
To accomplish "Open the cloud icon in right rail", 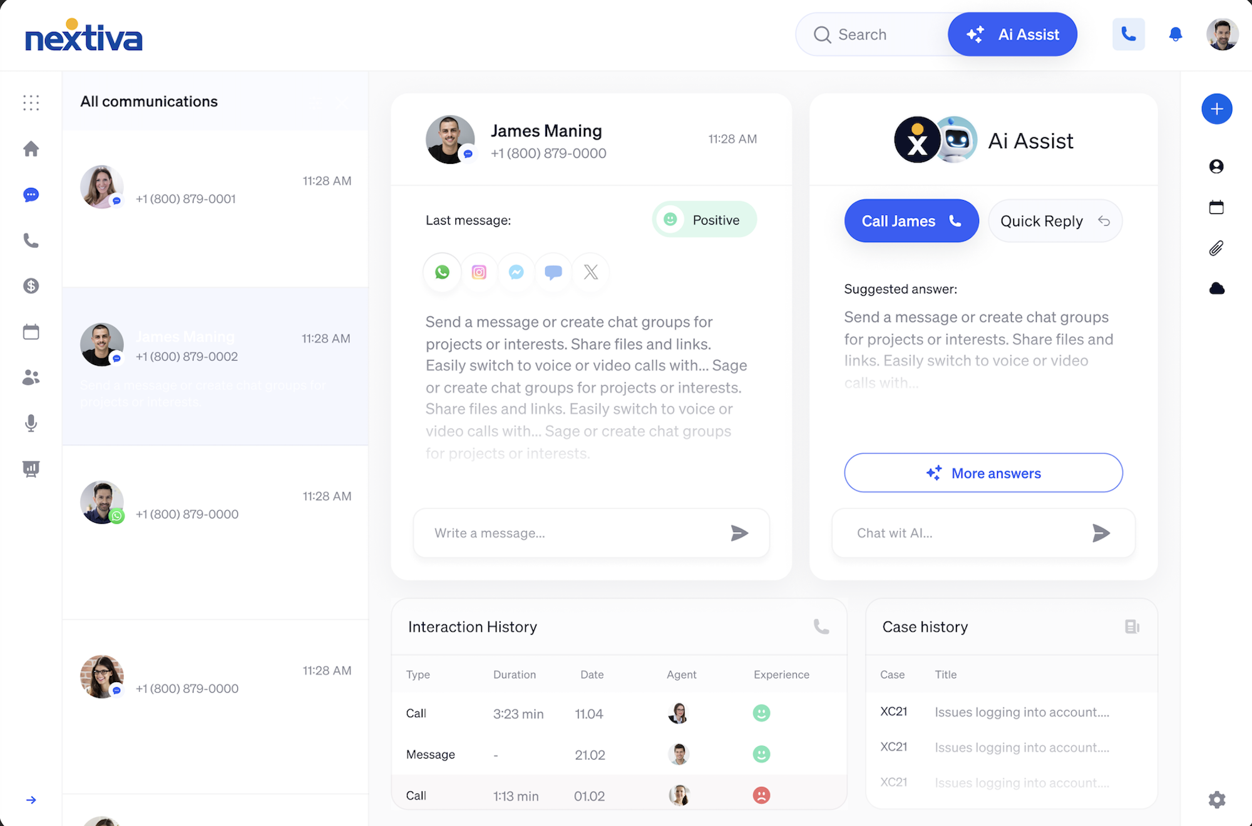I will point(1216,288).
